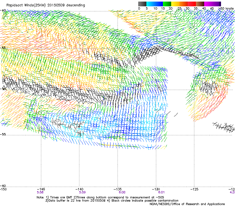This screenshot has width=235, height=206.
Task: Click the yellow 20-25 knots legend segment
Action: [x=175, y=4]
